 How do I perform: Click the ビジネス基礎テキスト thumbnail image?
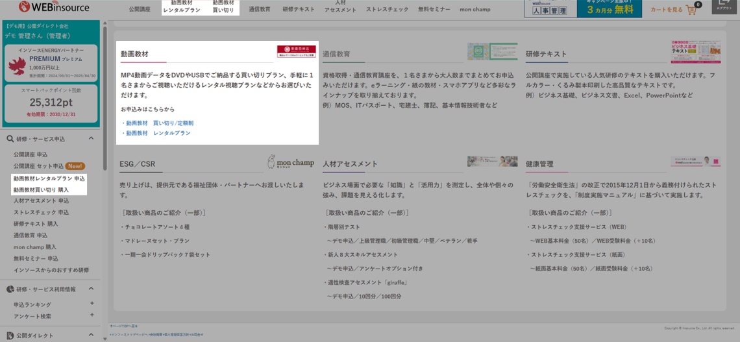pyautogui.click(x=696, y=52)
